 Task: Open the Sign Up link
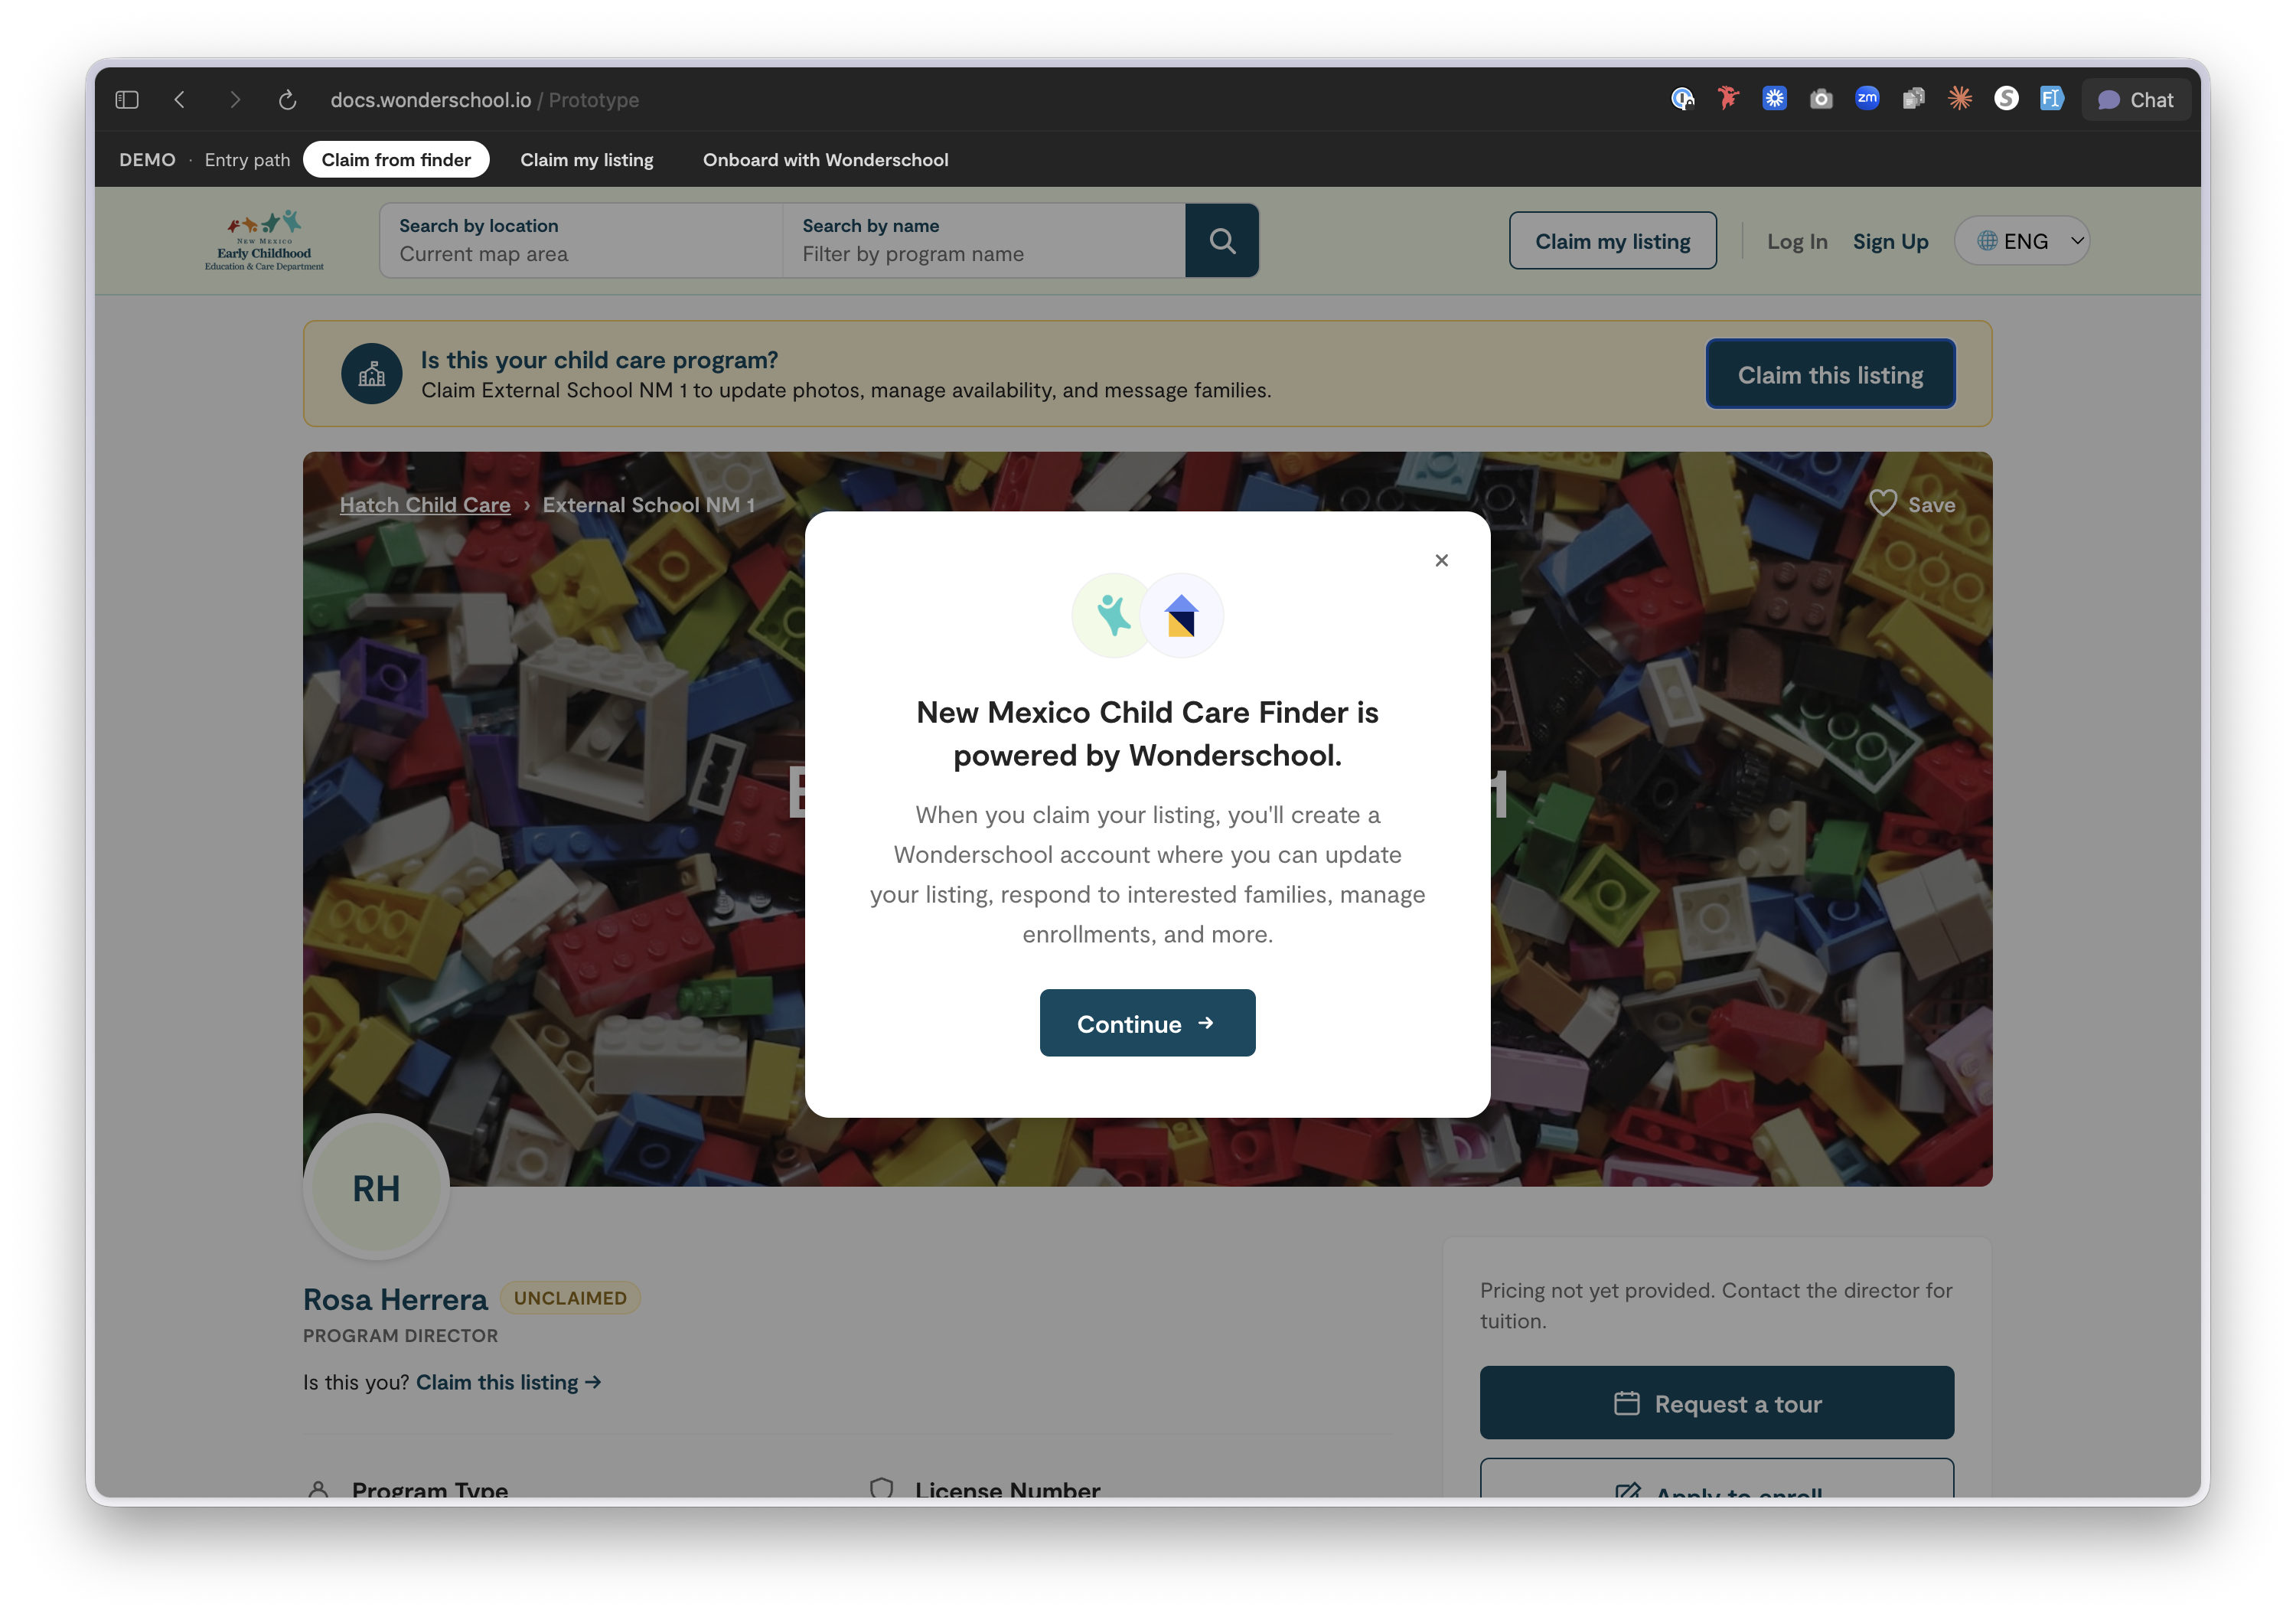pos(1891,241)
